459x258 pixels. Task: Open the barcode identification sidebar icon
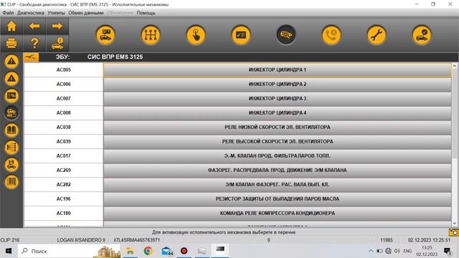11,181
